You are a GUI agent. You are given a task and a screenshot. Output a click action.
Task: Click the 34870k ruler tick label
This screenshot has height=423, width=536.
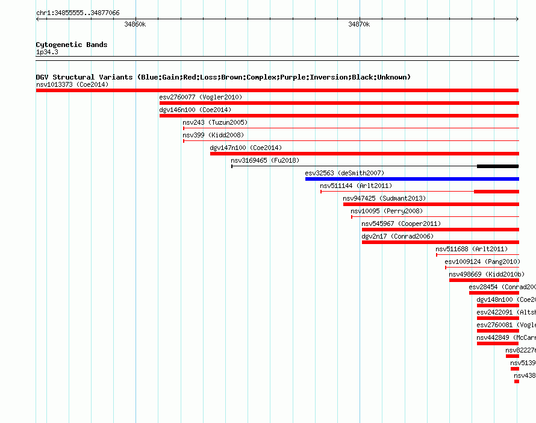(x=359, y=24)
